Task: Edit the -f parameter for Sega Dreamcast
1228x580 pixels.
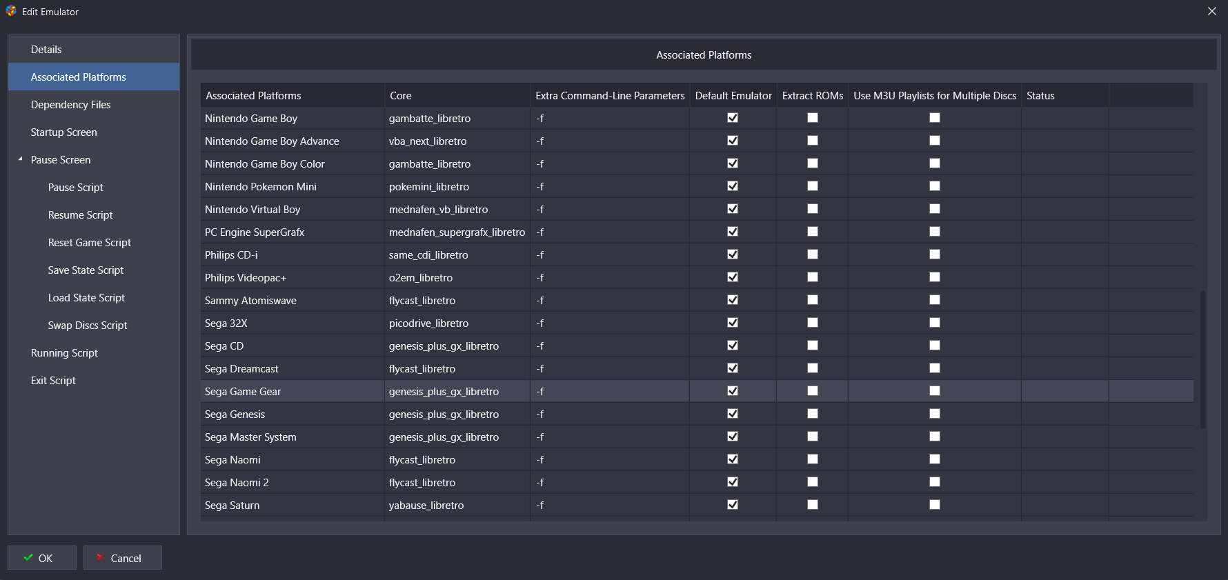Action: [610, 369]
